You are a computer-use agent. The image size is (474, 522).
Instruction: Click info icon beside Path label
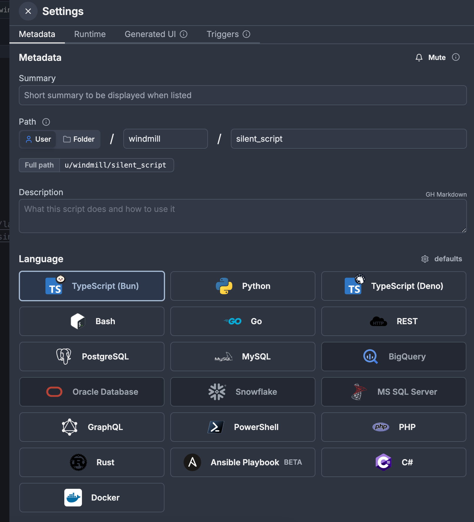click(x=46, y=122)
